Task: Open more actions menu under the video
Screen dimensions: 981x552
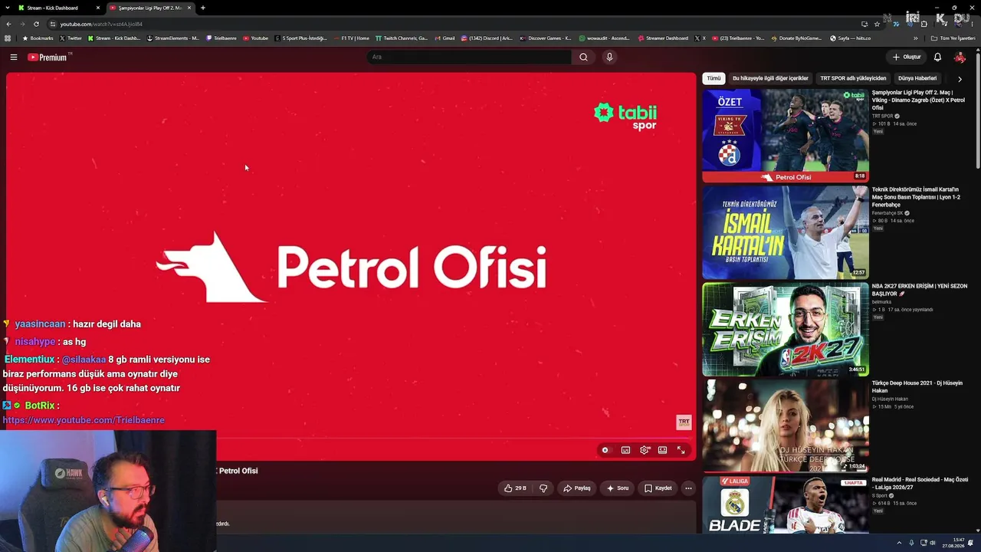Action: pyautogui.click(x=688, y=488)
